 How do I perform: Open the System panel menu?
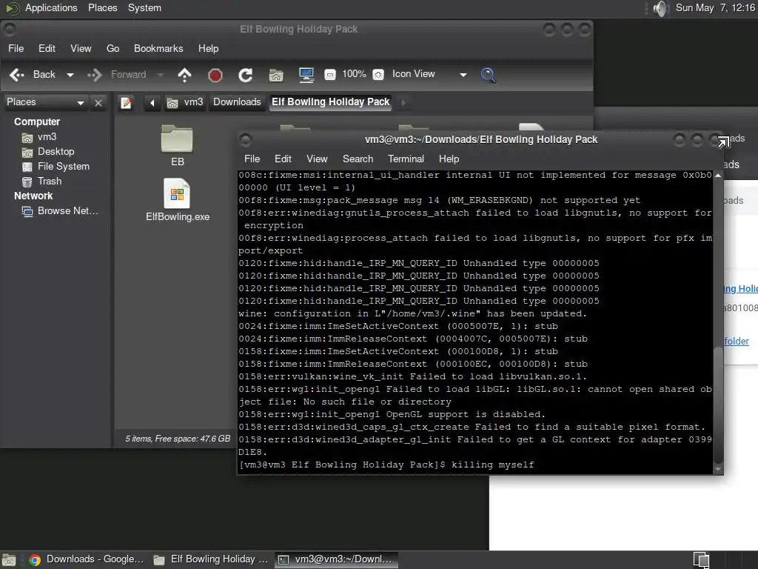click(144, 7)
